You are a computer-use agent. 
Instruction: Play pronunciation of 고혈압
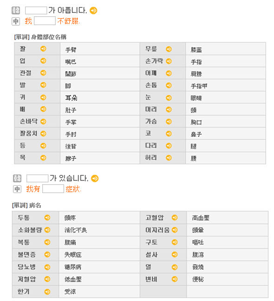pyautogui.click(x=175, y=218)
